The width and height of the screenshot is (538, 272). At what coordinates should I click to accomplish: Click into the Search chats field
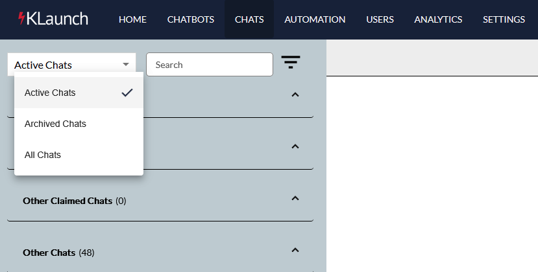(x=210, y=64)
